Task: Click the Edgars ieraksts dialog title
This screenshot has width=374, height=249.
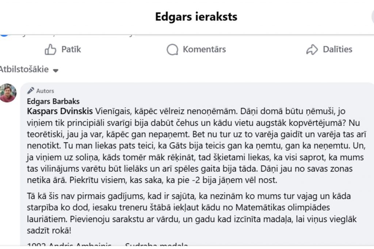Action: coord(196,17)
